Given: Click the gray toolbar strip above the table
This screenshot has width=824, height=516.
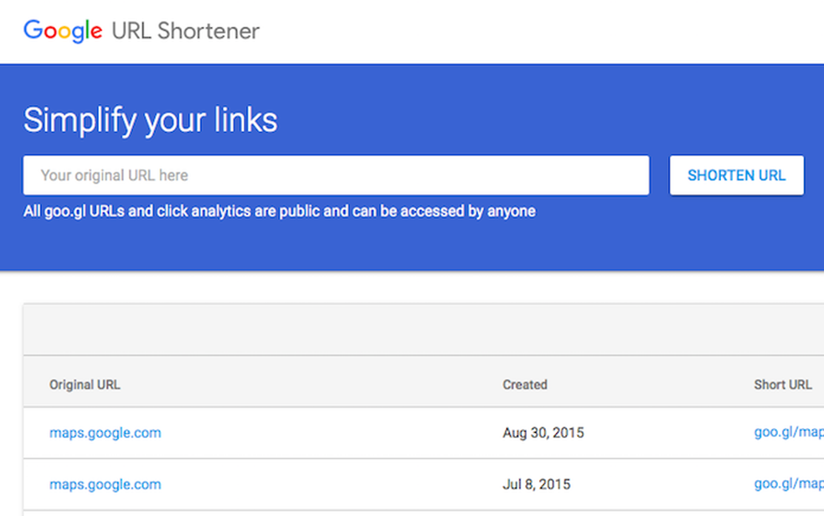Looking at the screenshot, I should (419, 330).
